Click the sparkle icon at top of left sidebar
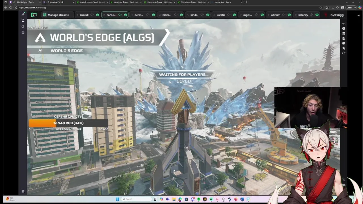363x204 pixels. pos(23,14)
